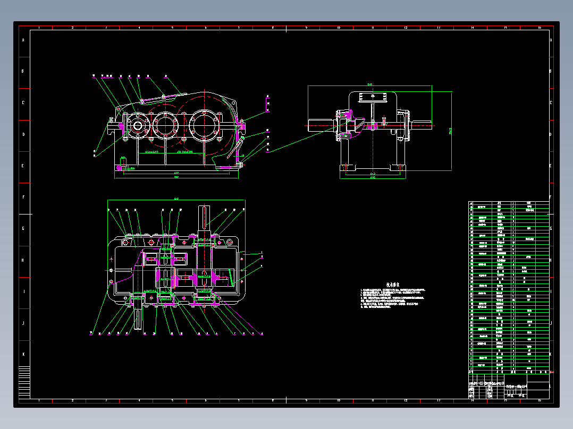573x429 pixels.
Task: Click the inclined oil dipstick in front view
Action: pyautogui.click(x=235, y=148)
